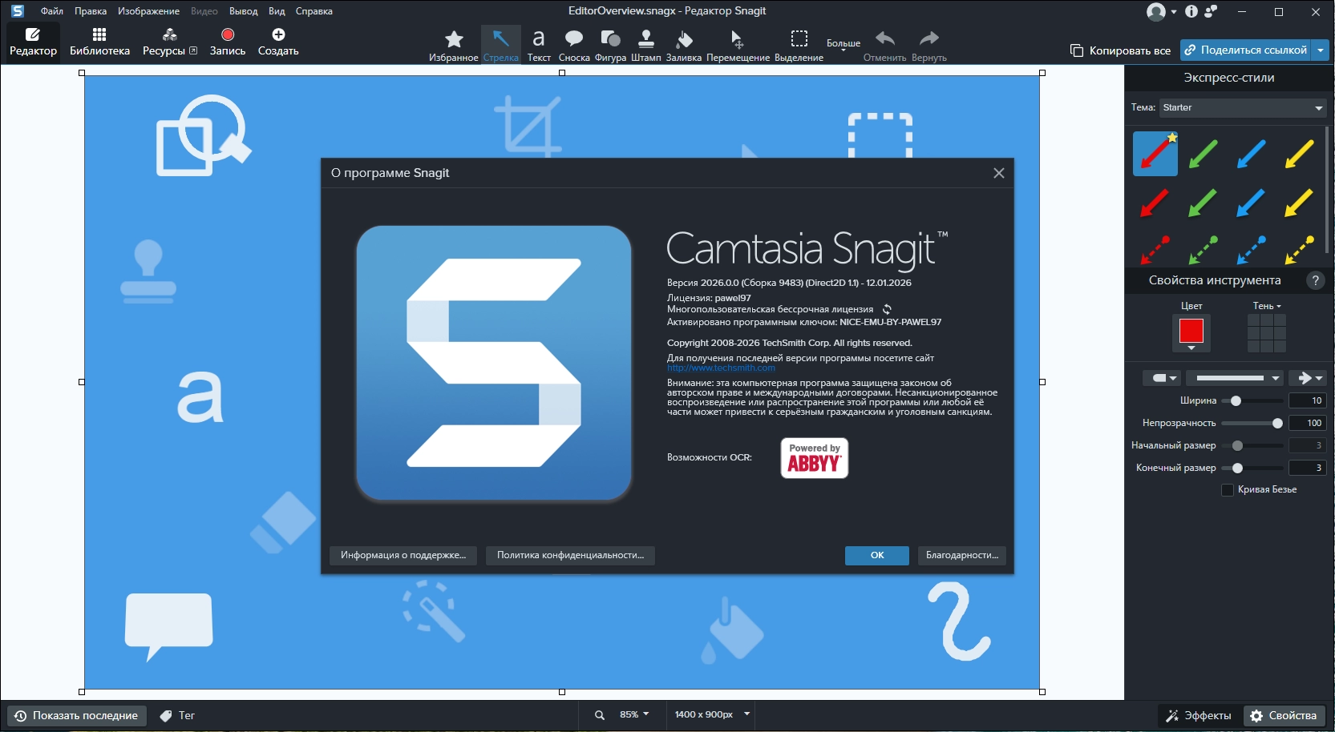
Task: Choose the Callout (Сноска) tool
Action: (x=574, y=45)
